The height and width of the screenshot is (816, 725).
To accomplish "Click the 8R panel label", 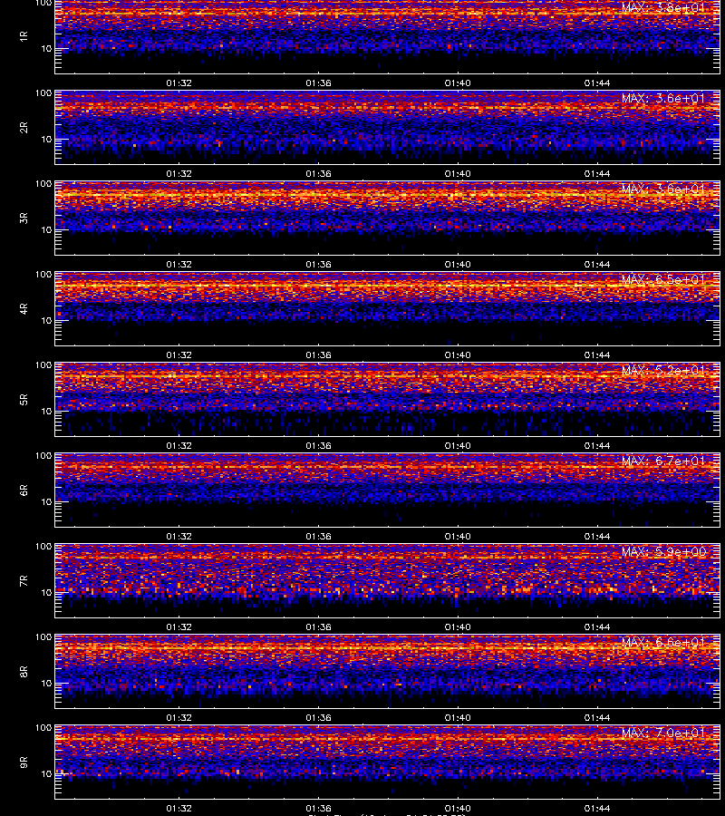I will pos(24,671).
